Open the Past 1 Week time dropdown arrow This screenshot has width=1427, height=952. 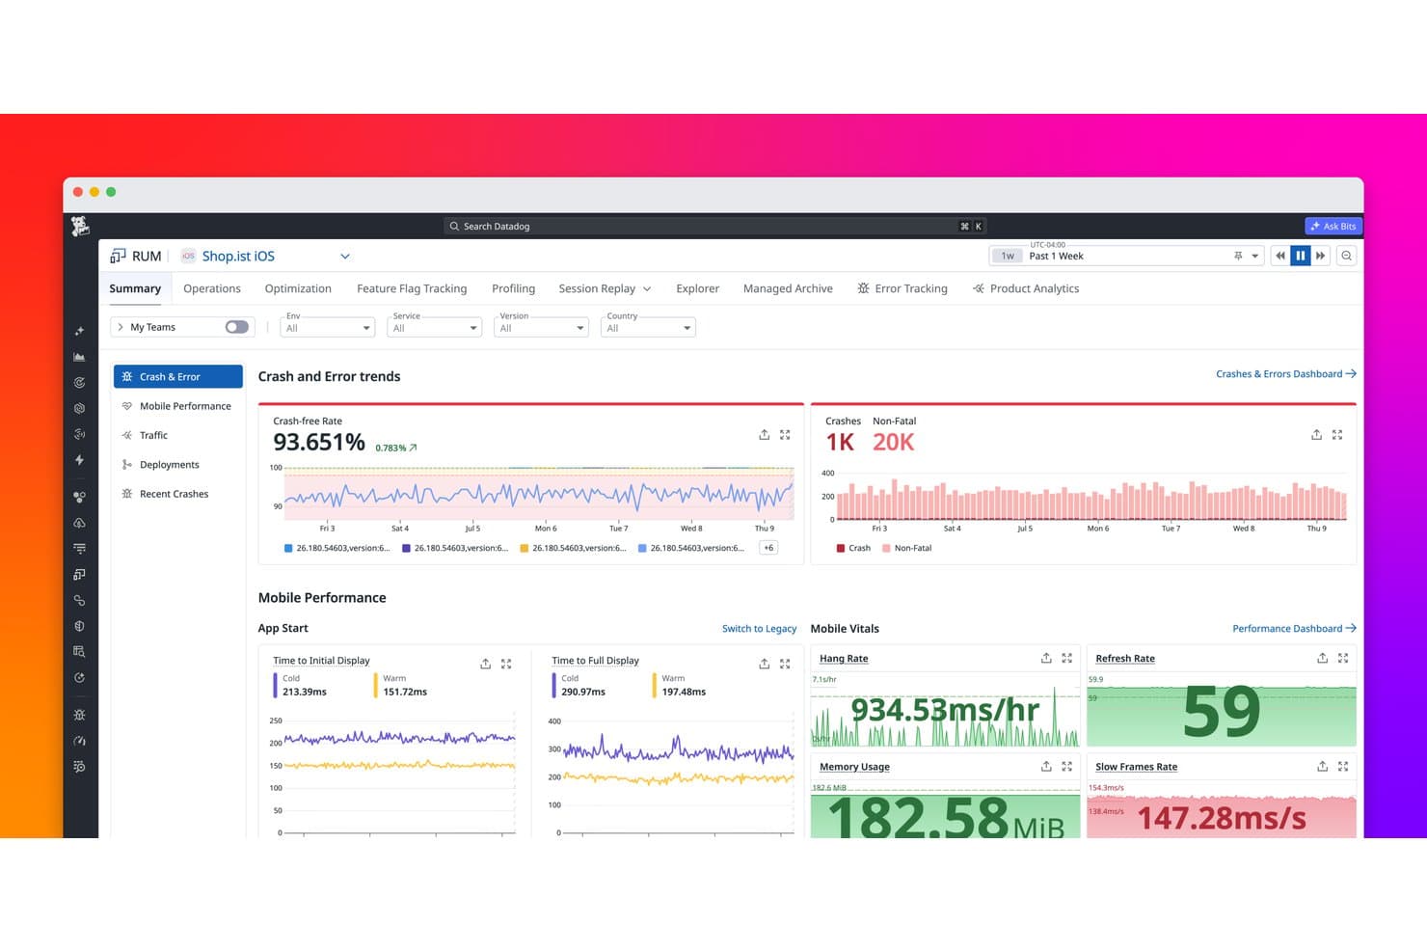[1254, 257]
